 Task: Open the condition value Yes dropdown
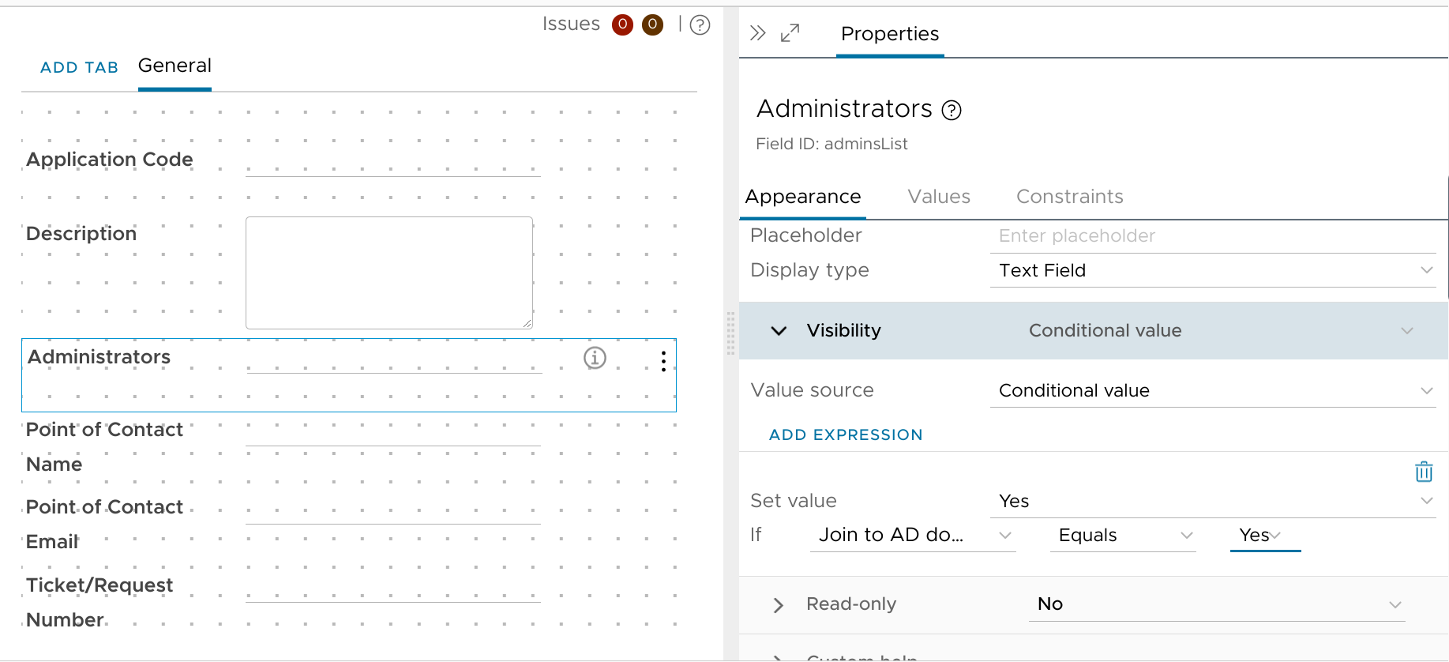point(1265,535)
